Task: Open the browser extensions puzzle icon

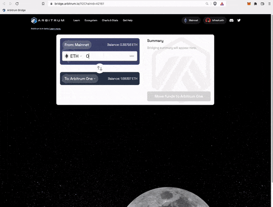Action: pos(255,4)
